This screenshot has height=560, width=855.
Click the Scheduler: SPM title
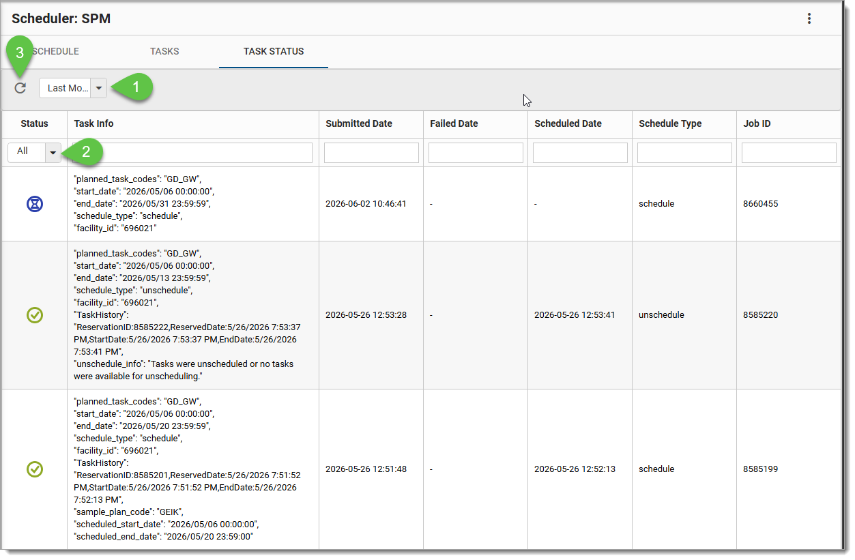[61, 19]
